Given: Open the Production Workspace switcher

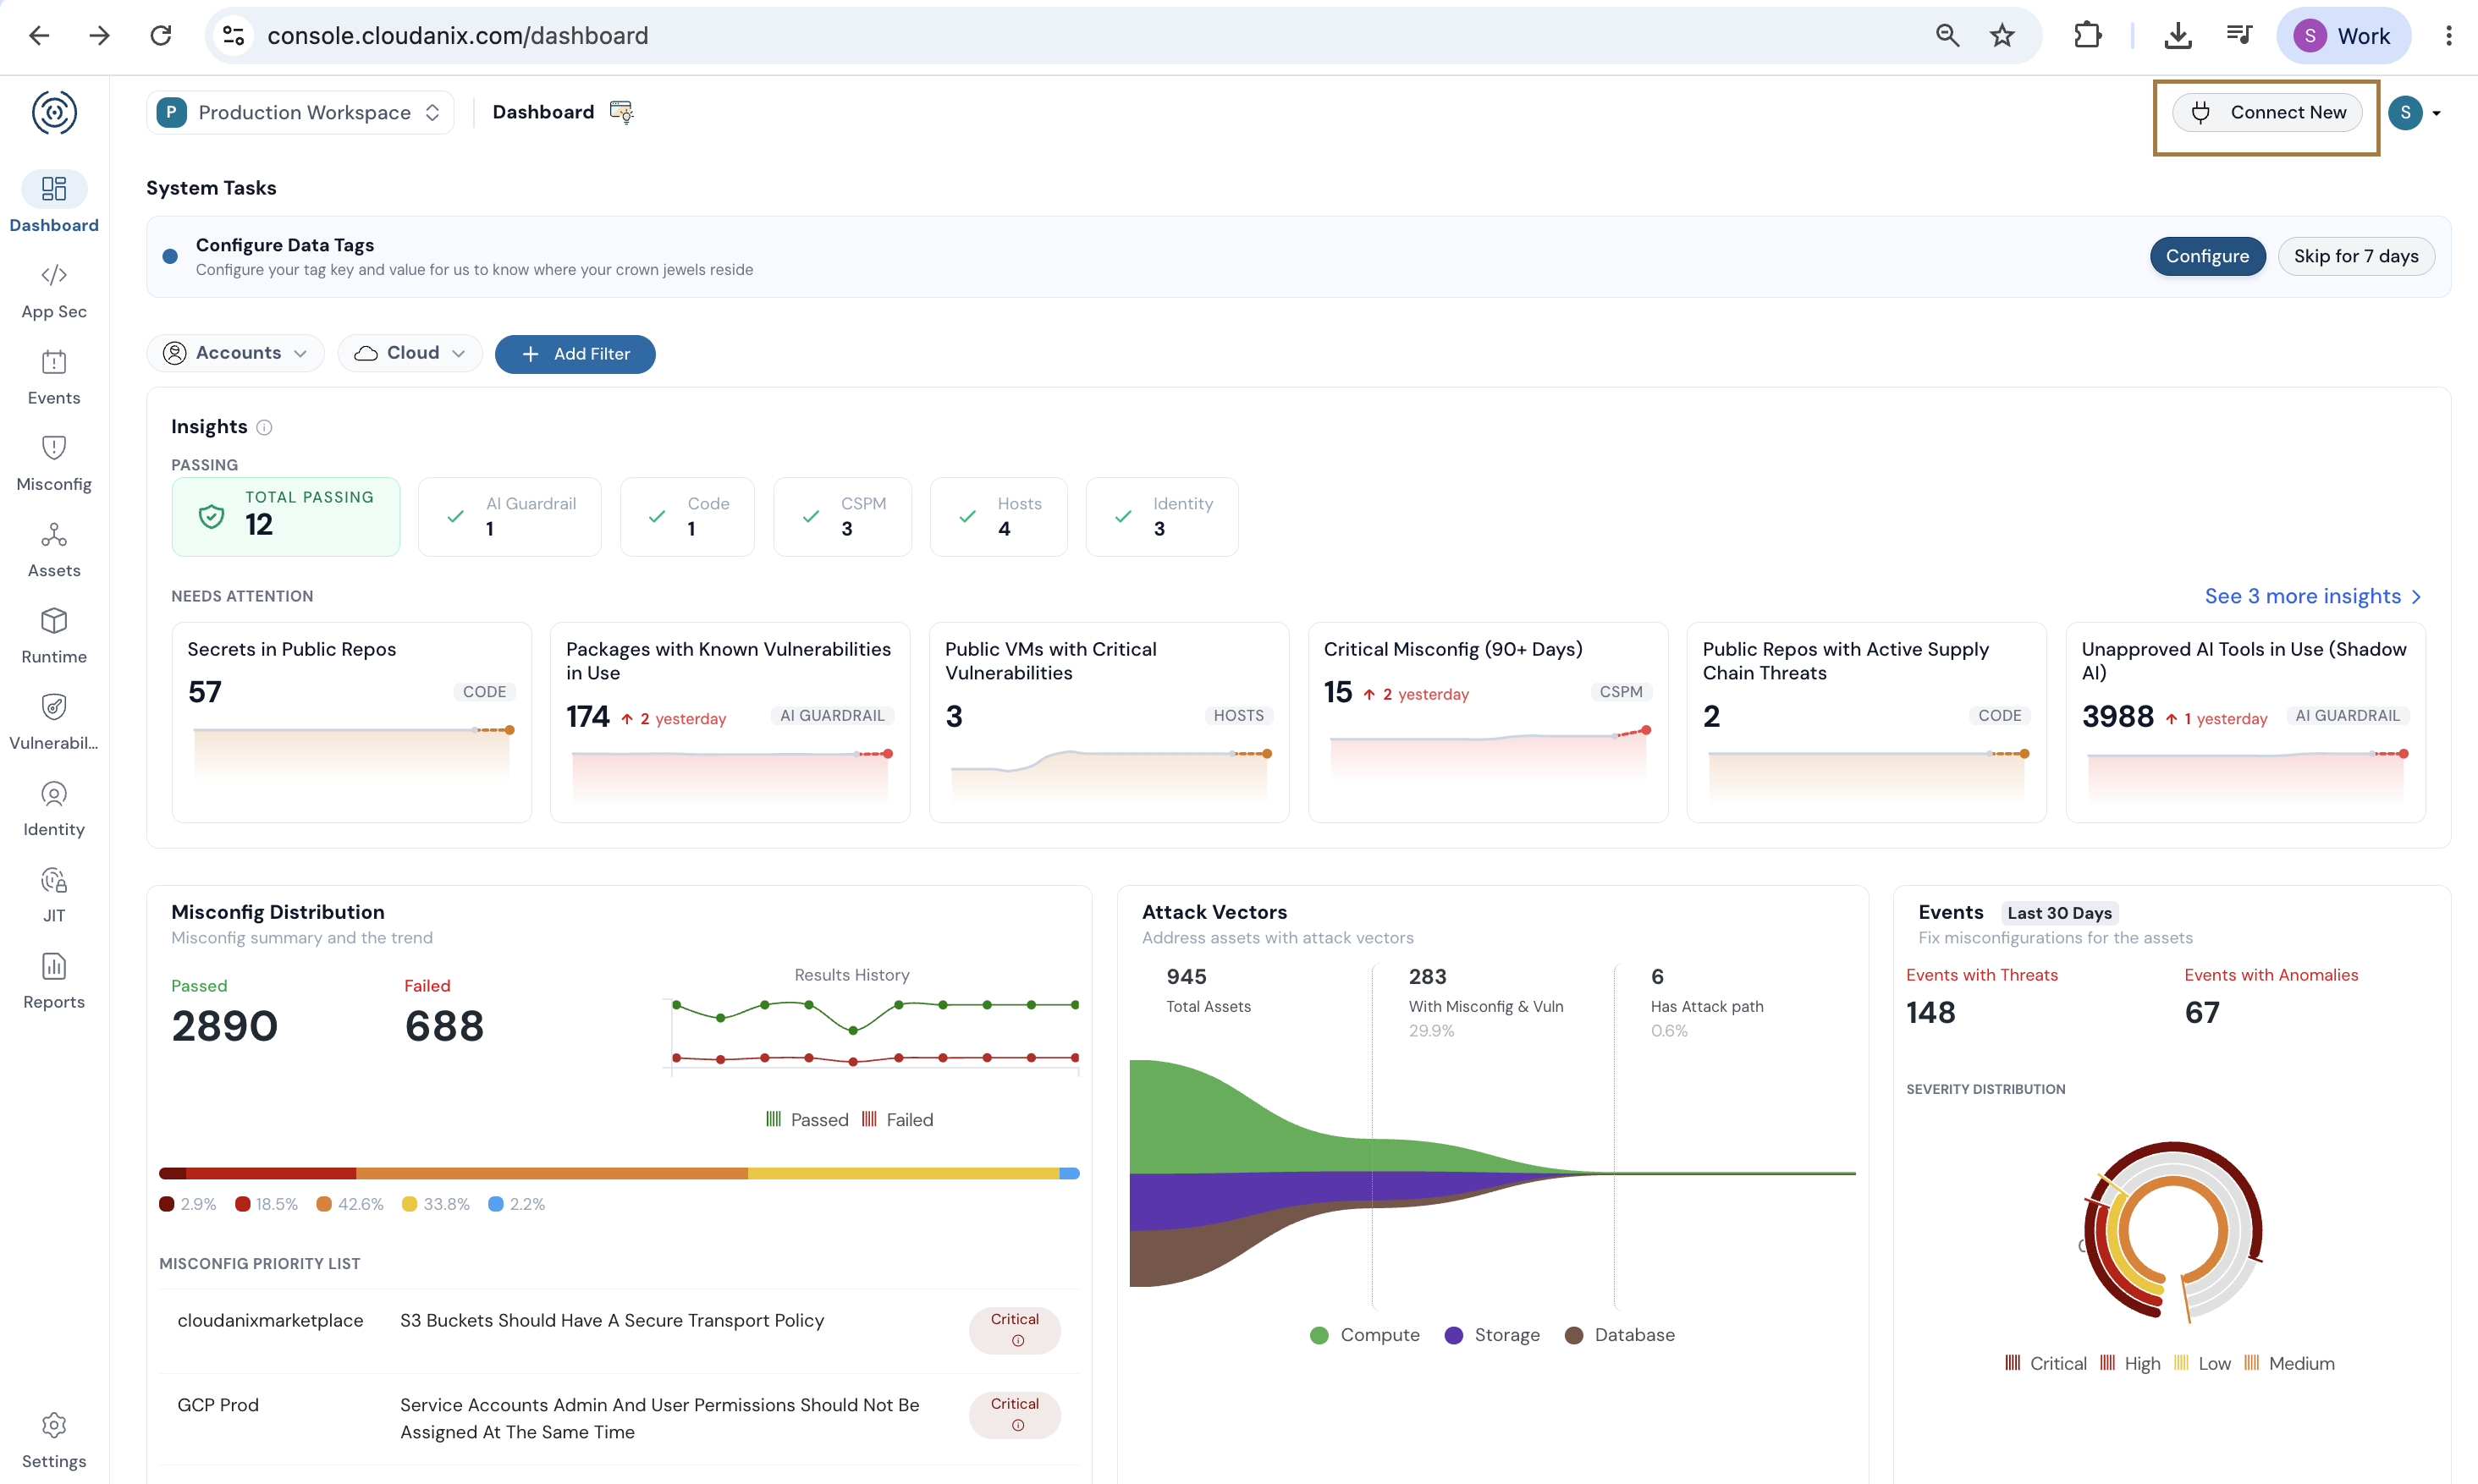Looking at the screenshot, I should pos(300,112).
